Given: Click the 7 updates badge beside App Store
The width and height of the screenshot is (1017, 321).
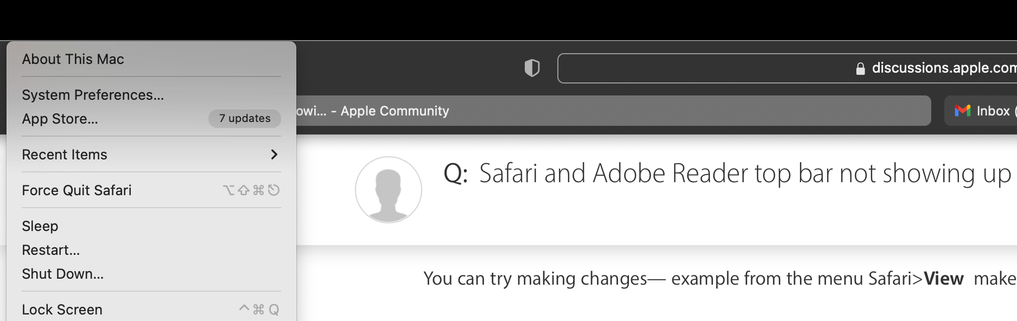Looking at the screenshot, I should pos(245,119).
